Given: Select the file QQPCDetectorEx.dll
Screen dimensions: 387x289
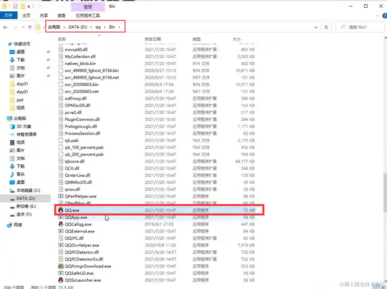Looking at the screenshot, I should [84, 259].
